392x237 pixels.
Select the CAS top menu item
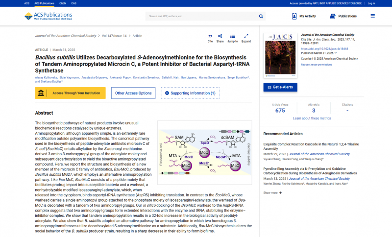(x=73, y=3)
